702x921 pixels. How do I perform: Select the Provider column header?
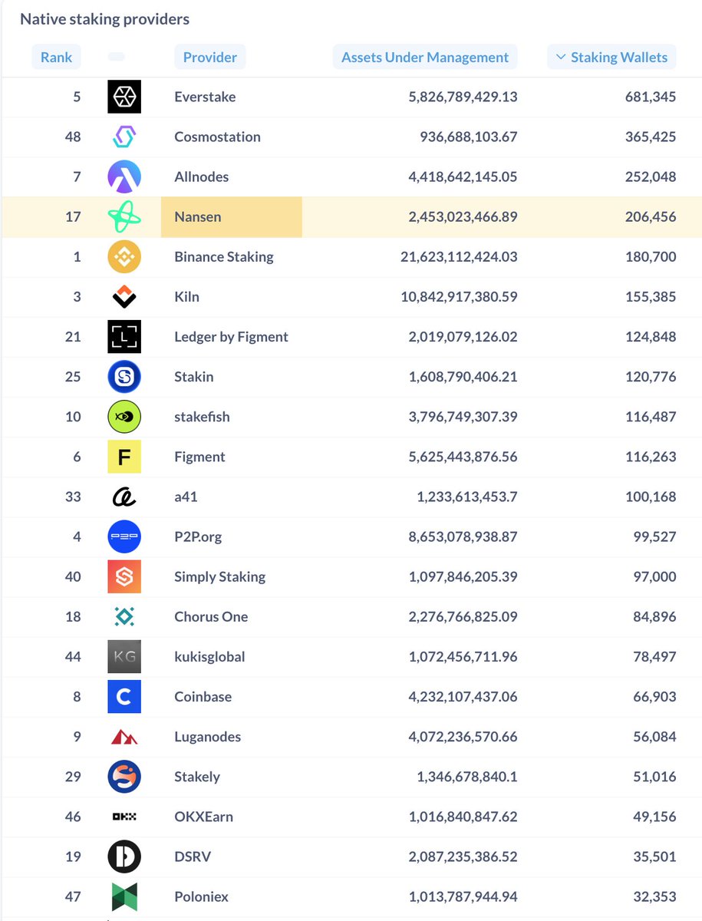coord(210,57)
